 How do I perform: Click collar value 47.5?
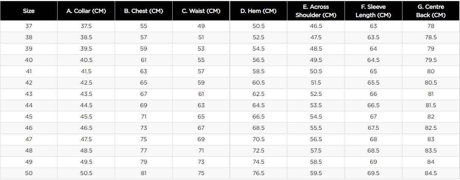(x=86, y=139)
